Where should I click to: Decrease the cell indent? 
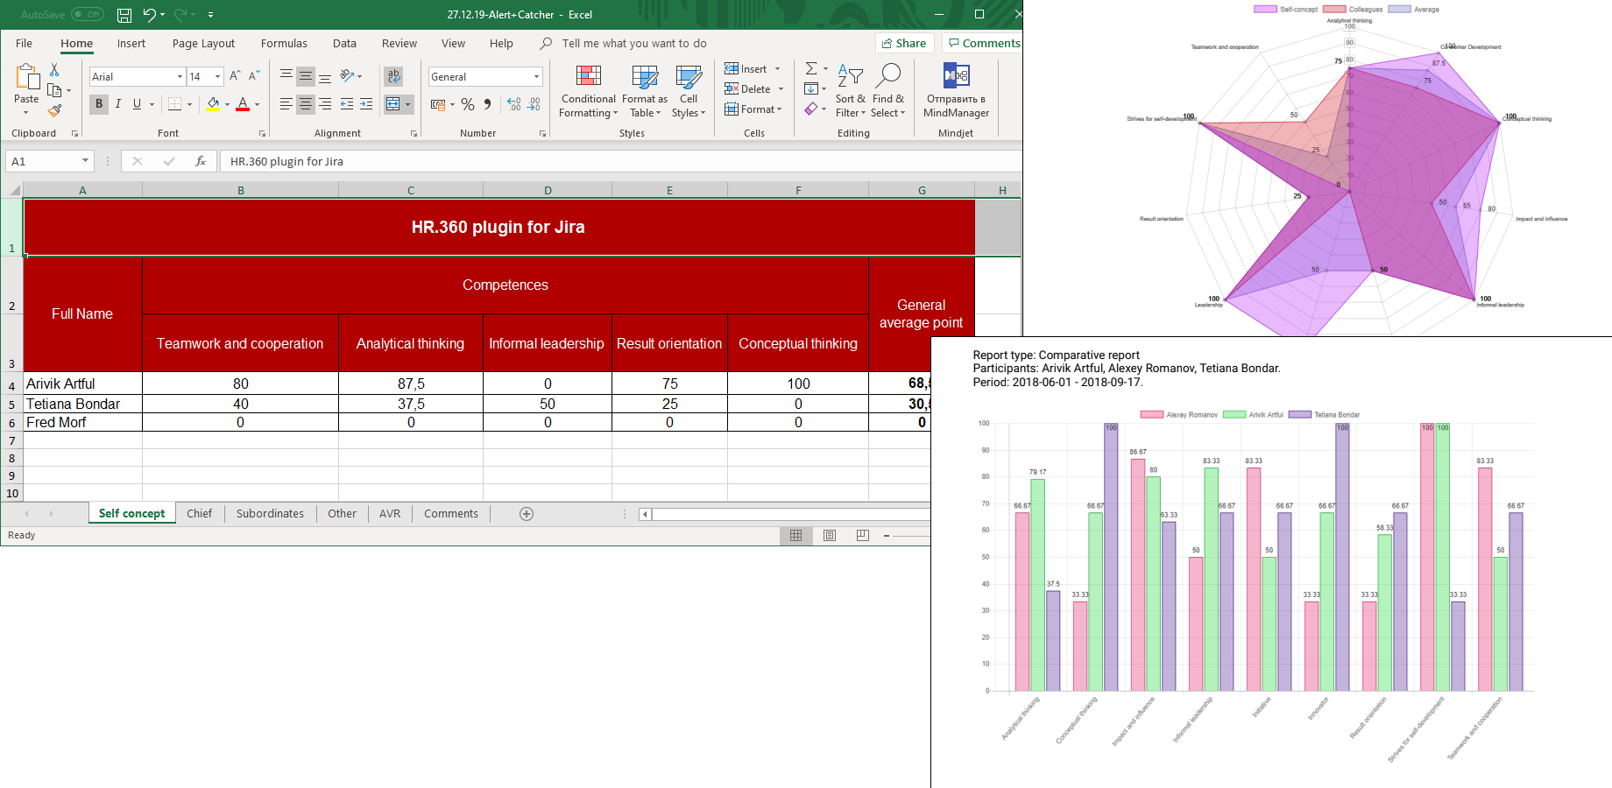347,104
